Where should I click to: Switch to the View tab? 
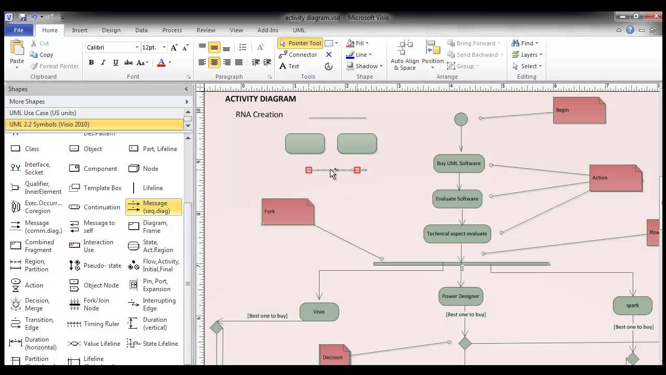[x=236, y=30]
